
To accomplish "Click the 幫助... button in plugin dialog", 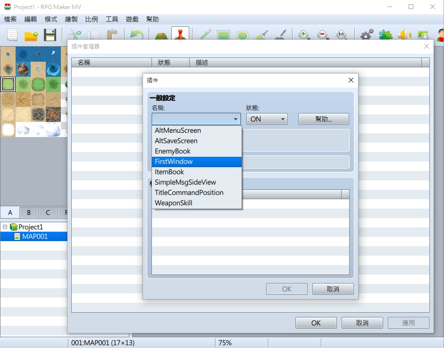I will (324, 119).
